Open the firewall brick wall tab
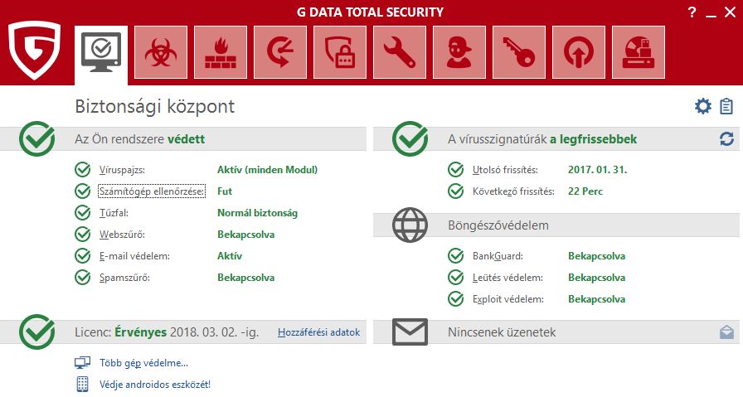Viewport: 743px width, 397px height. [x=221, y=52]
